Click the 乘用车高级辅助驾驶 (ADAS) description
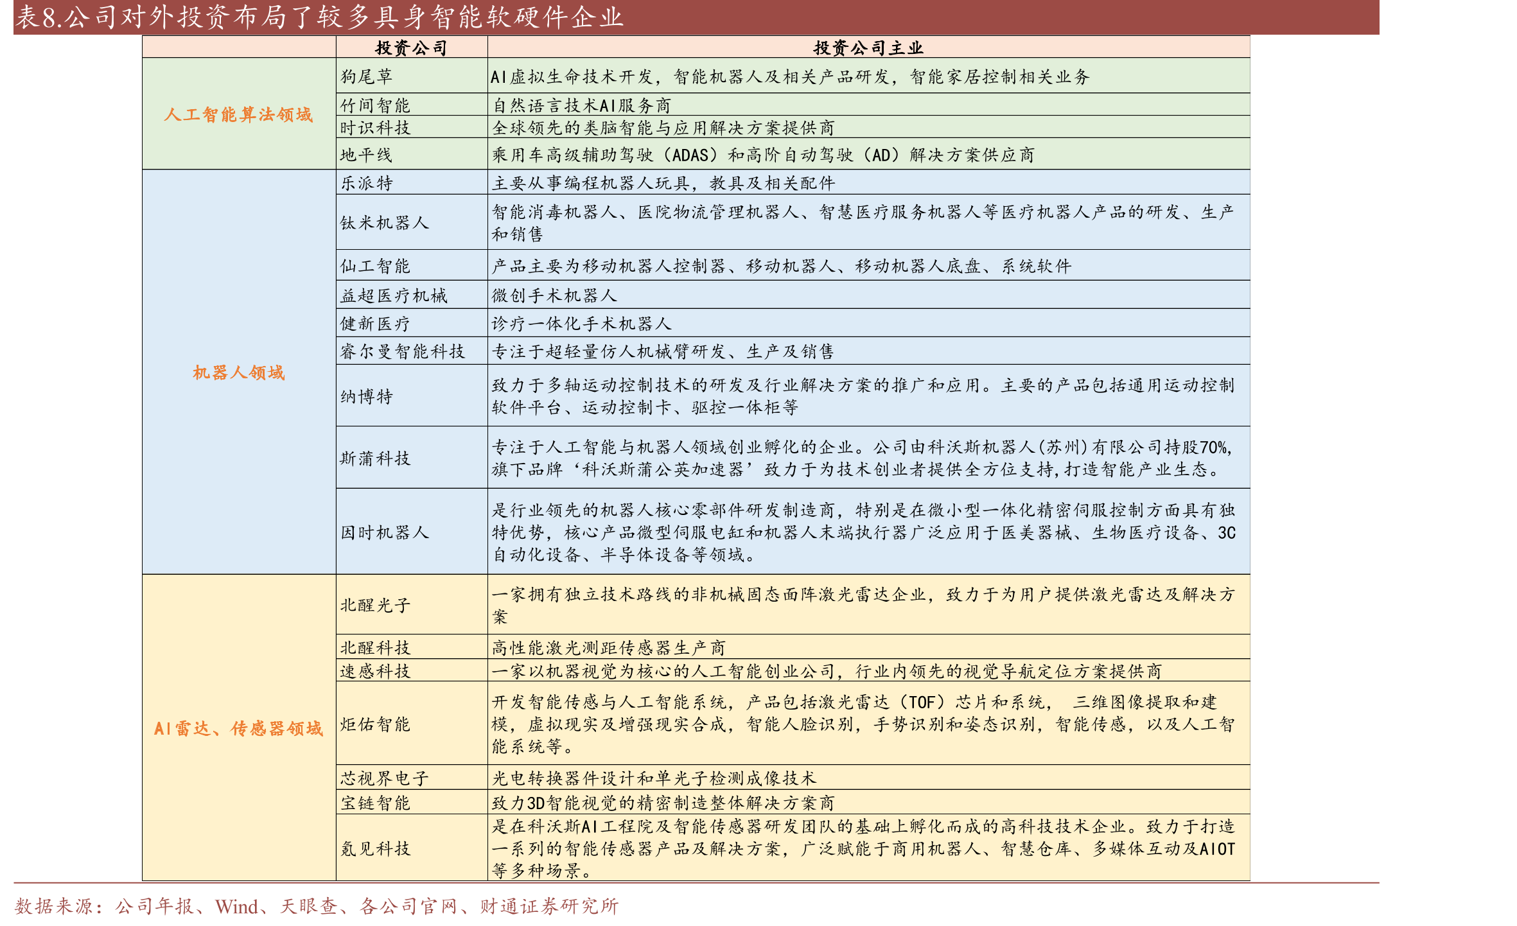 click(868, 154)
